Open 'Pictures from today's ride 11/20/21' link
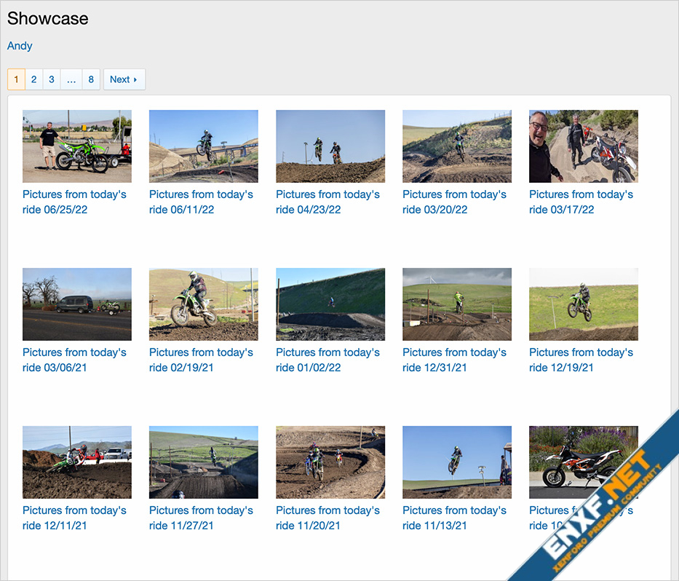Image resolution: width=679 pixels, height=581 pixels. pyautogui.click(x=327, y=518)
